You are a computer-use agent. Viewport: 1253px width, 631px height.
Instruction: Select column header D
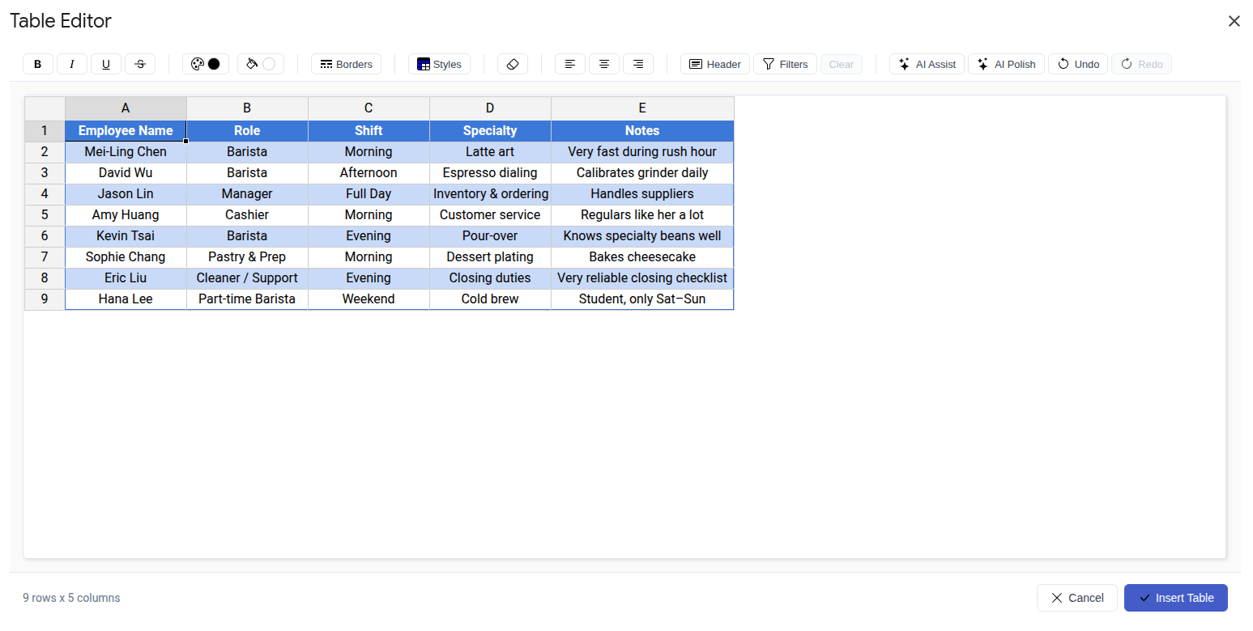tap(490, 108)
